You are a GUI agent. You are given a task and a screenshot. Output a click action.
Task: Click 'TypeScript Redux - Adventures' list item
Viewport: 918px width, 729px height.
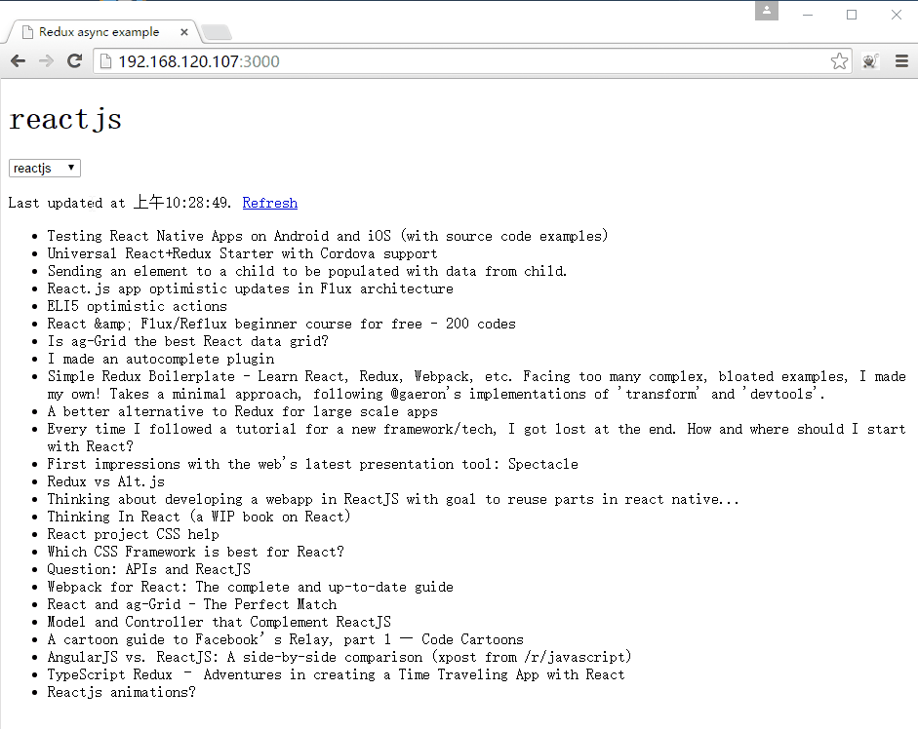pyautogui.click(x=336, y=674)
